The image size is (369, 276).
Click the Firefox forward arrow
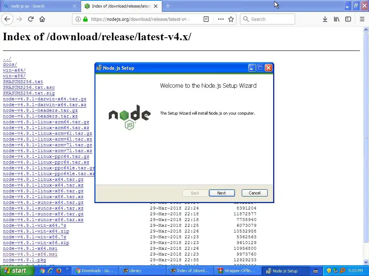pyautogui.click(x=19, y=19)
